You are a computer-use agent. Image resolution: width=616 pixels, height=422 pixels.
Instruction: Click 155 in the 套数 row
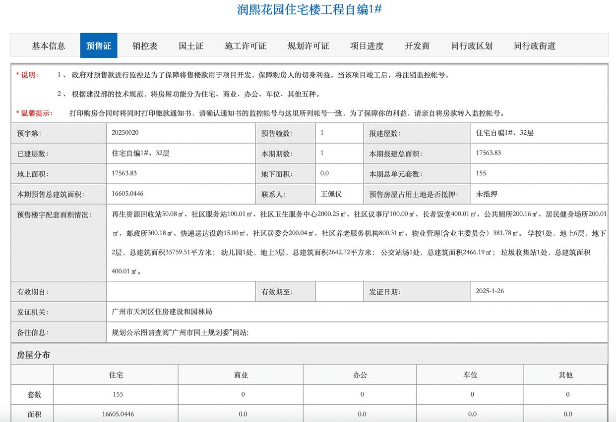click(x=118, y=394)
